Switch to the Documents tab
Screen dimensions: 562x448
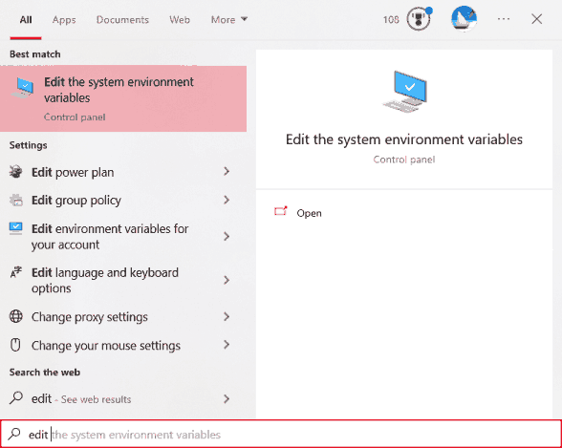122,19
